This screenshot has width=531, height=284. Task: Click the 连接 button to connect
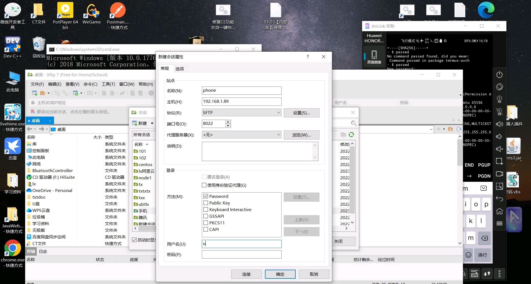246,274
